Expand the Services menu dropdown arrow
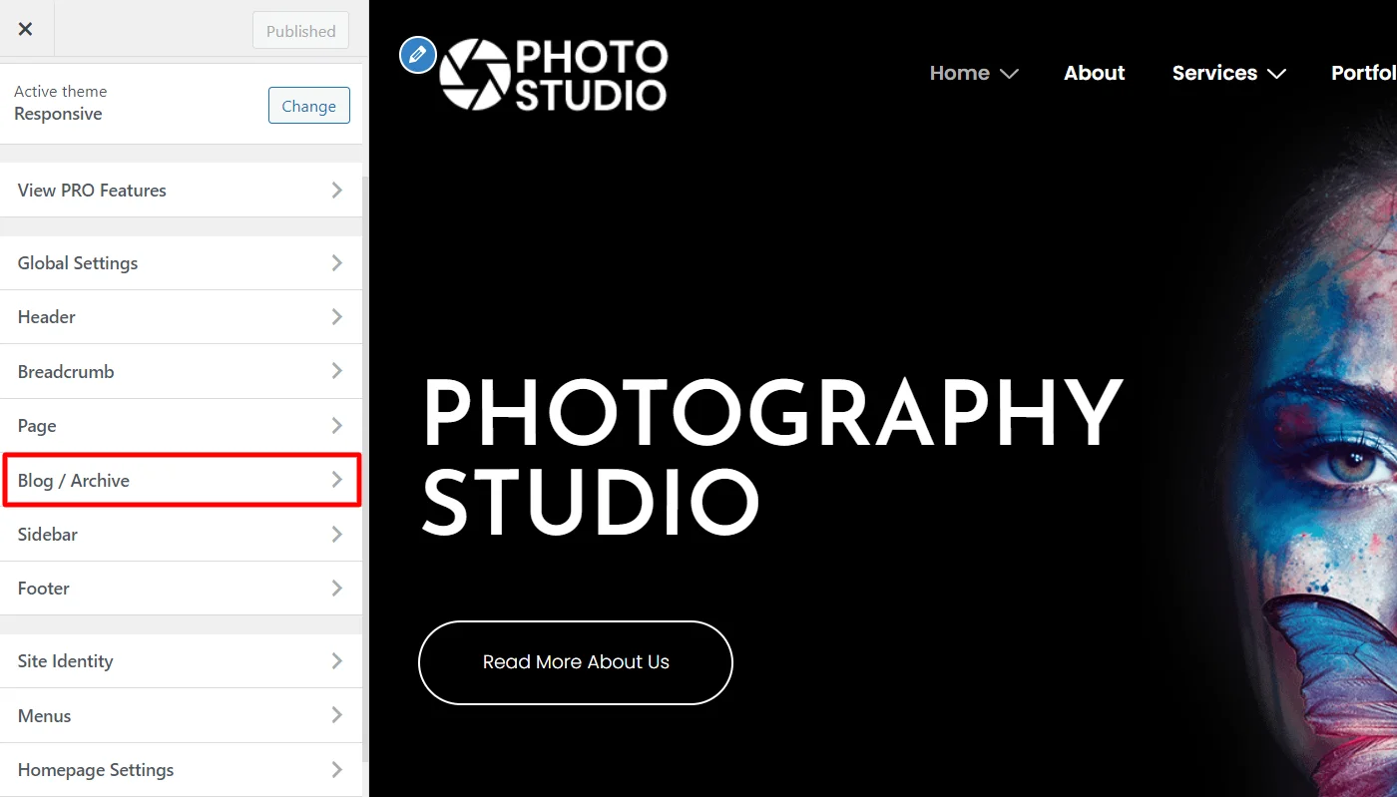The width and height of the screenshot is (1397, 797). pos(1276,74)
